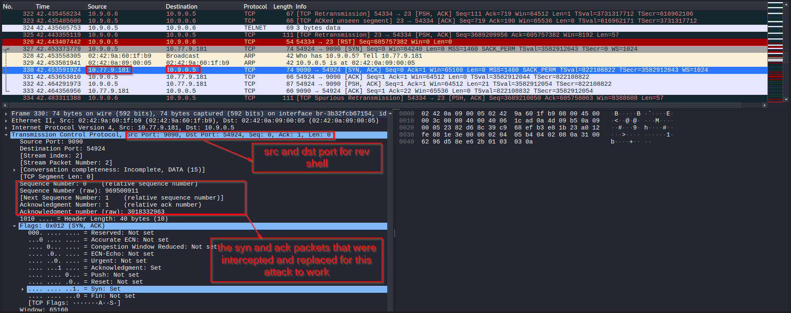
Task: Sort packets by the Time column
Action: click(x=42, y=7)
